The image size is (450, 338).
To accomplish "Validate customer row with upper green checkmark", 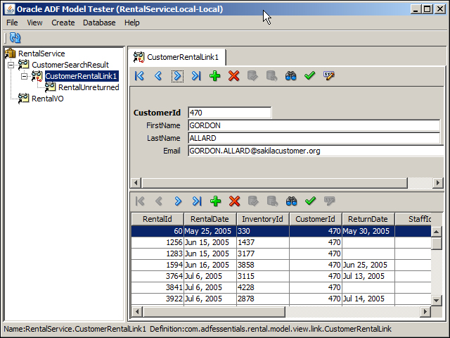I will [x=309, y=76].
